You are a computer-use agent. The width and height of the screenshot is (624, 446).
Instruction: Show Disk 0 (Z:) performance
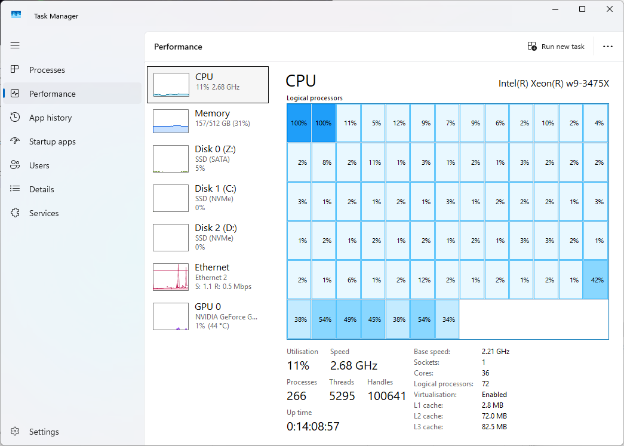tap(208, 158)
